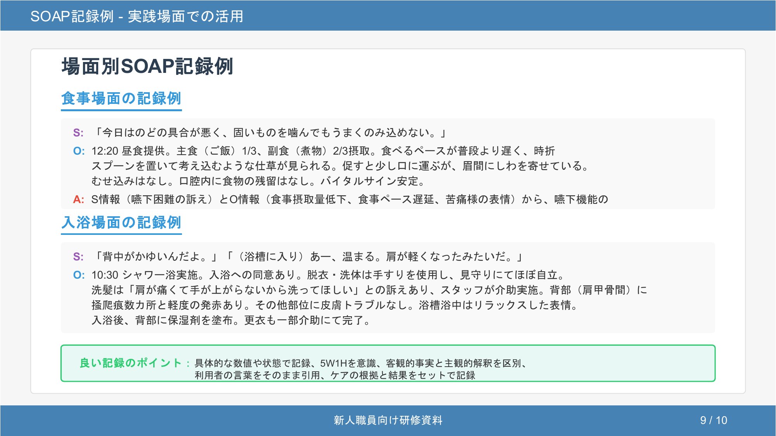Click the line starting 'スプーンを置いて考え込む'
The image size is (776, 436).
(340, 166)
